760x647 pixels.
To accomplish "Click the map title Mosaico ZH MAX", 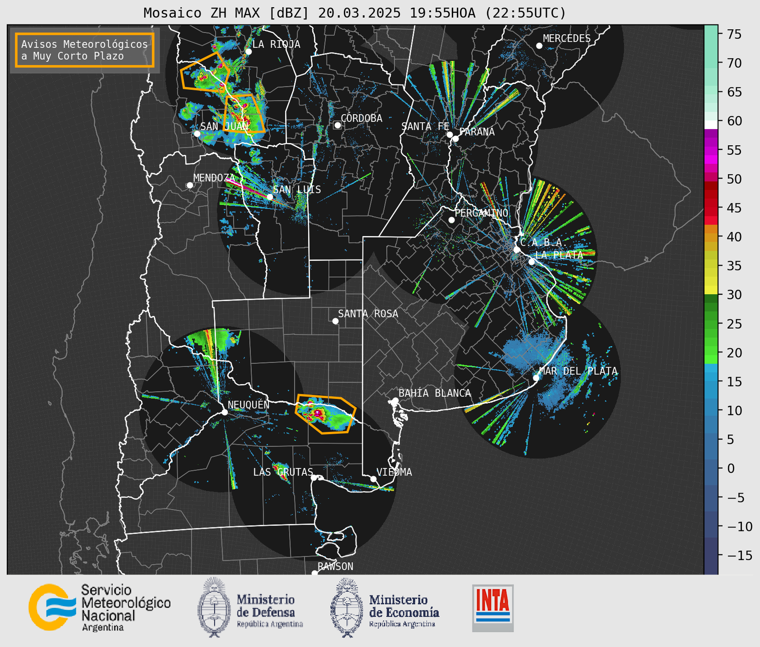I will [355, 13].
